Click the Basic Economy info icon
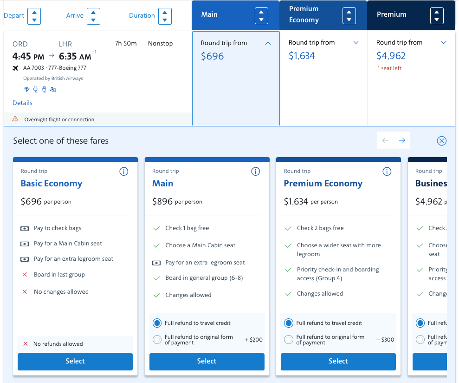Image resolution: width=459 pixels, height=383 pixels. (x=124, y=172)
